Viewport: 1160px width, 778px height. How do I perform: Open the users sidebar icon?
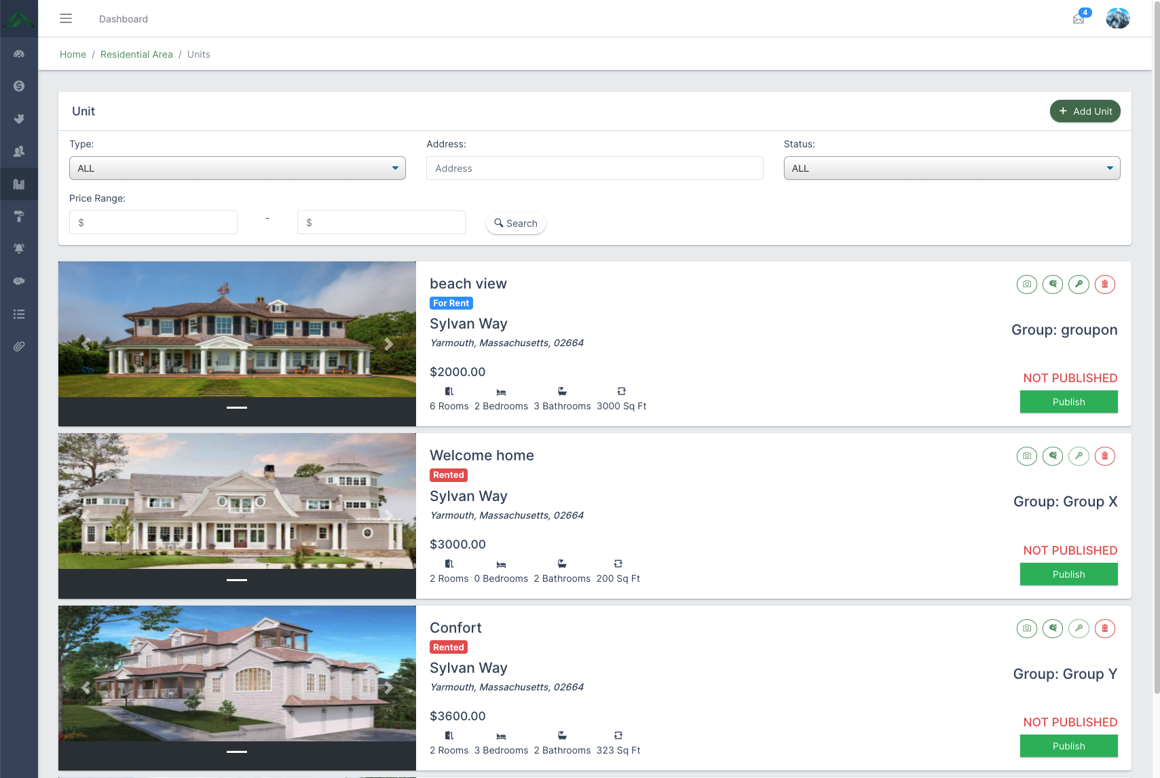pos(19,151)
